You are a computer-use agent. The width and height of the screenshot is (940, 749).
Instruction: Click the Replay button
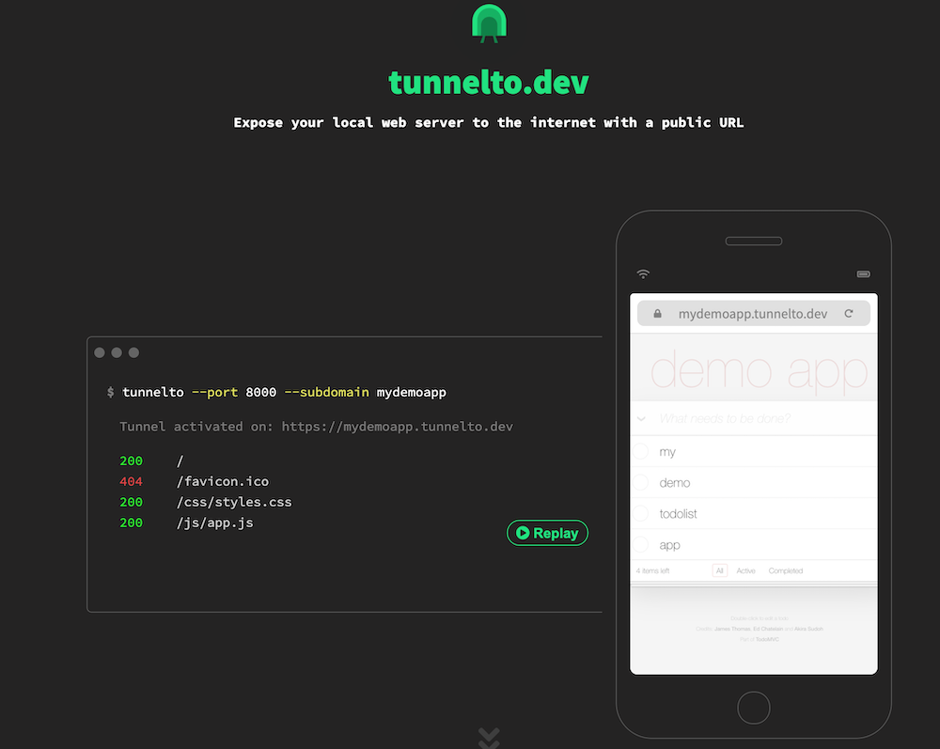(x=547, y=533)
